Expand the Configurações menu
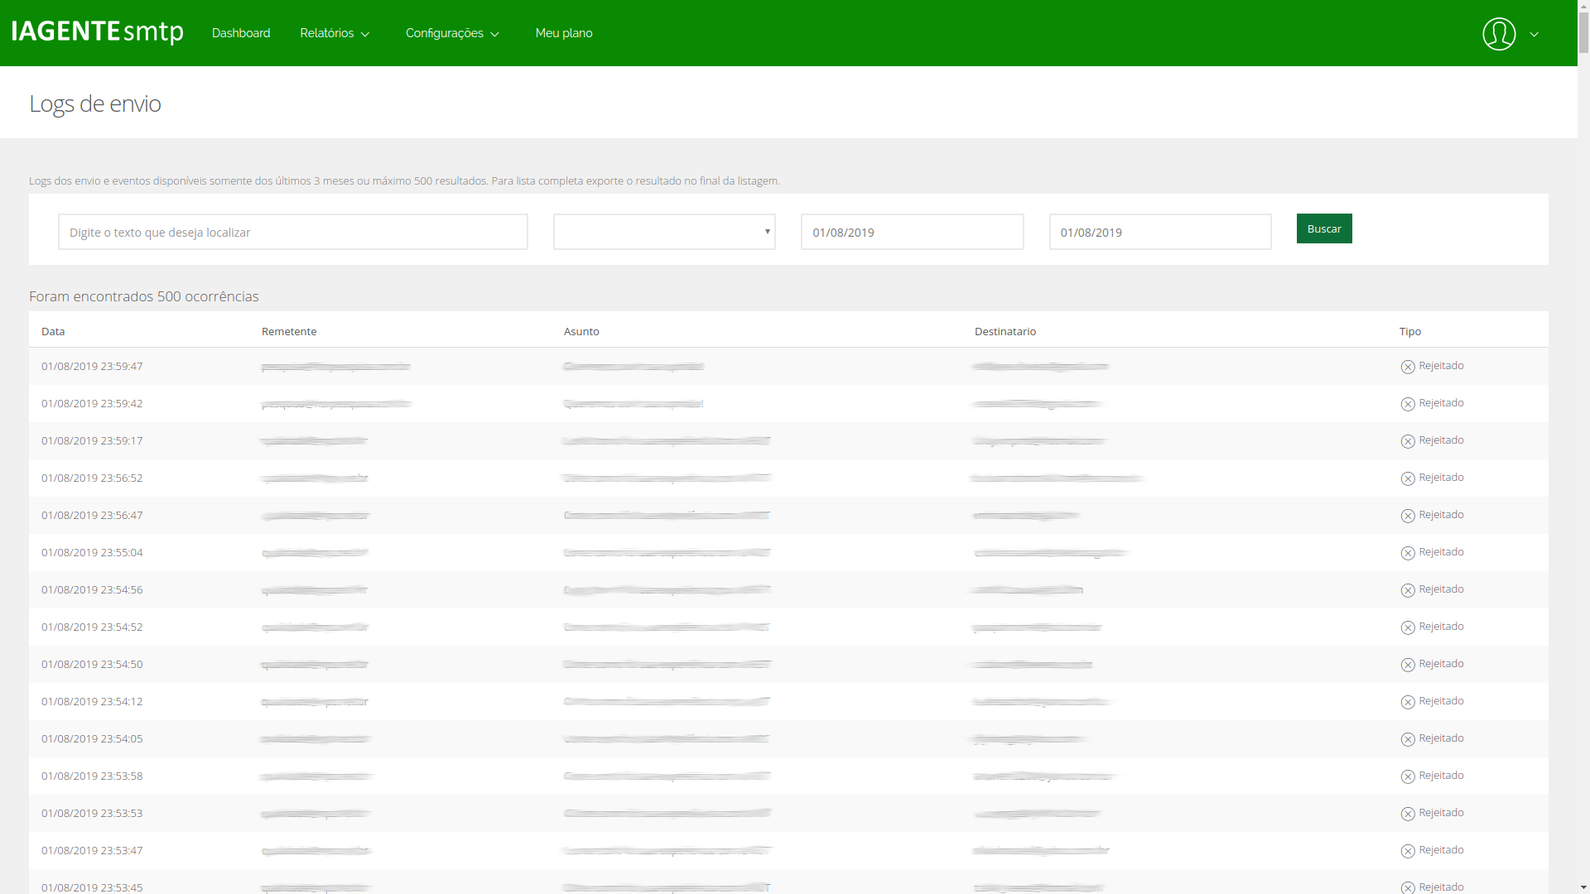Image resolution: width=1590 pixels, height=894 pixels. [452, 33]
